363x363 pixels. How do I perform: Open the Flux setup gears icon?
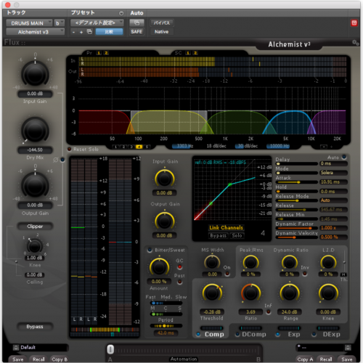coord(355,43)
